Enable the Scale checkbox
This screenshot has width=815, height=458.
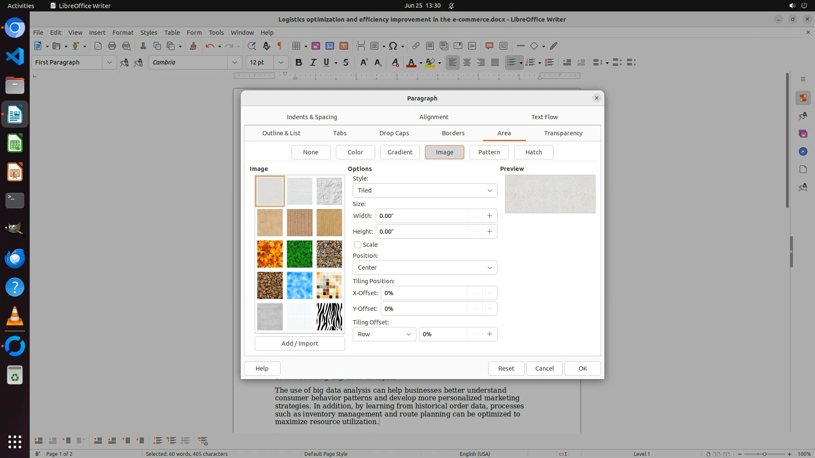(358, 245)
